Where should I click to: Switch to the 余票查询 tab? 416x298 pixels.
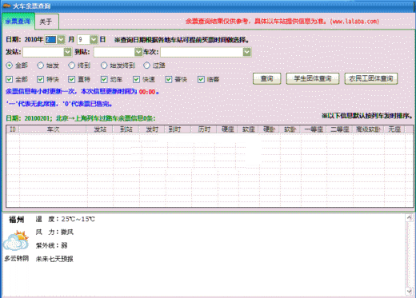click(x=18, y=22)
